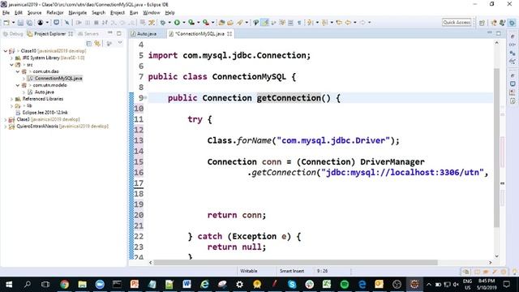Expand the JRE System Library node
This screenshot has height=292, width=519.
[x=11, y=58]
